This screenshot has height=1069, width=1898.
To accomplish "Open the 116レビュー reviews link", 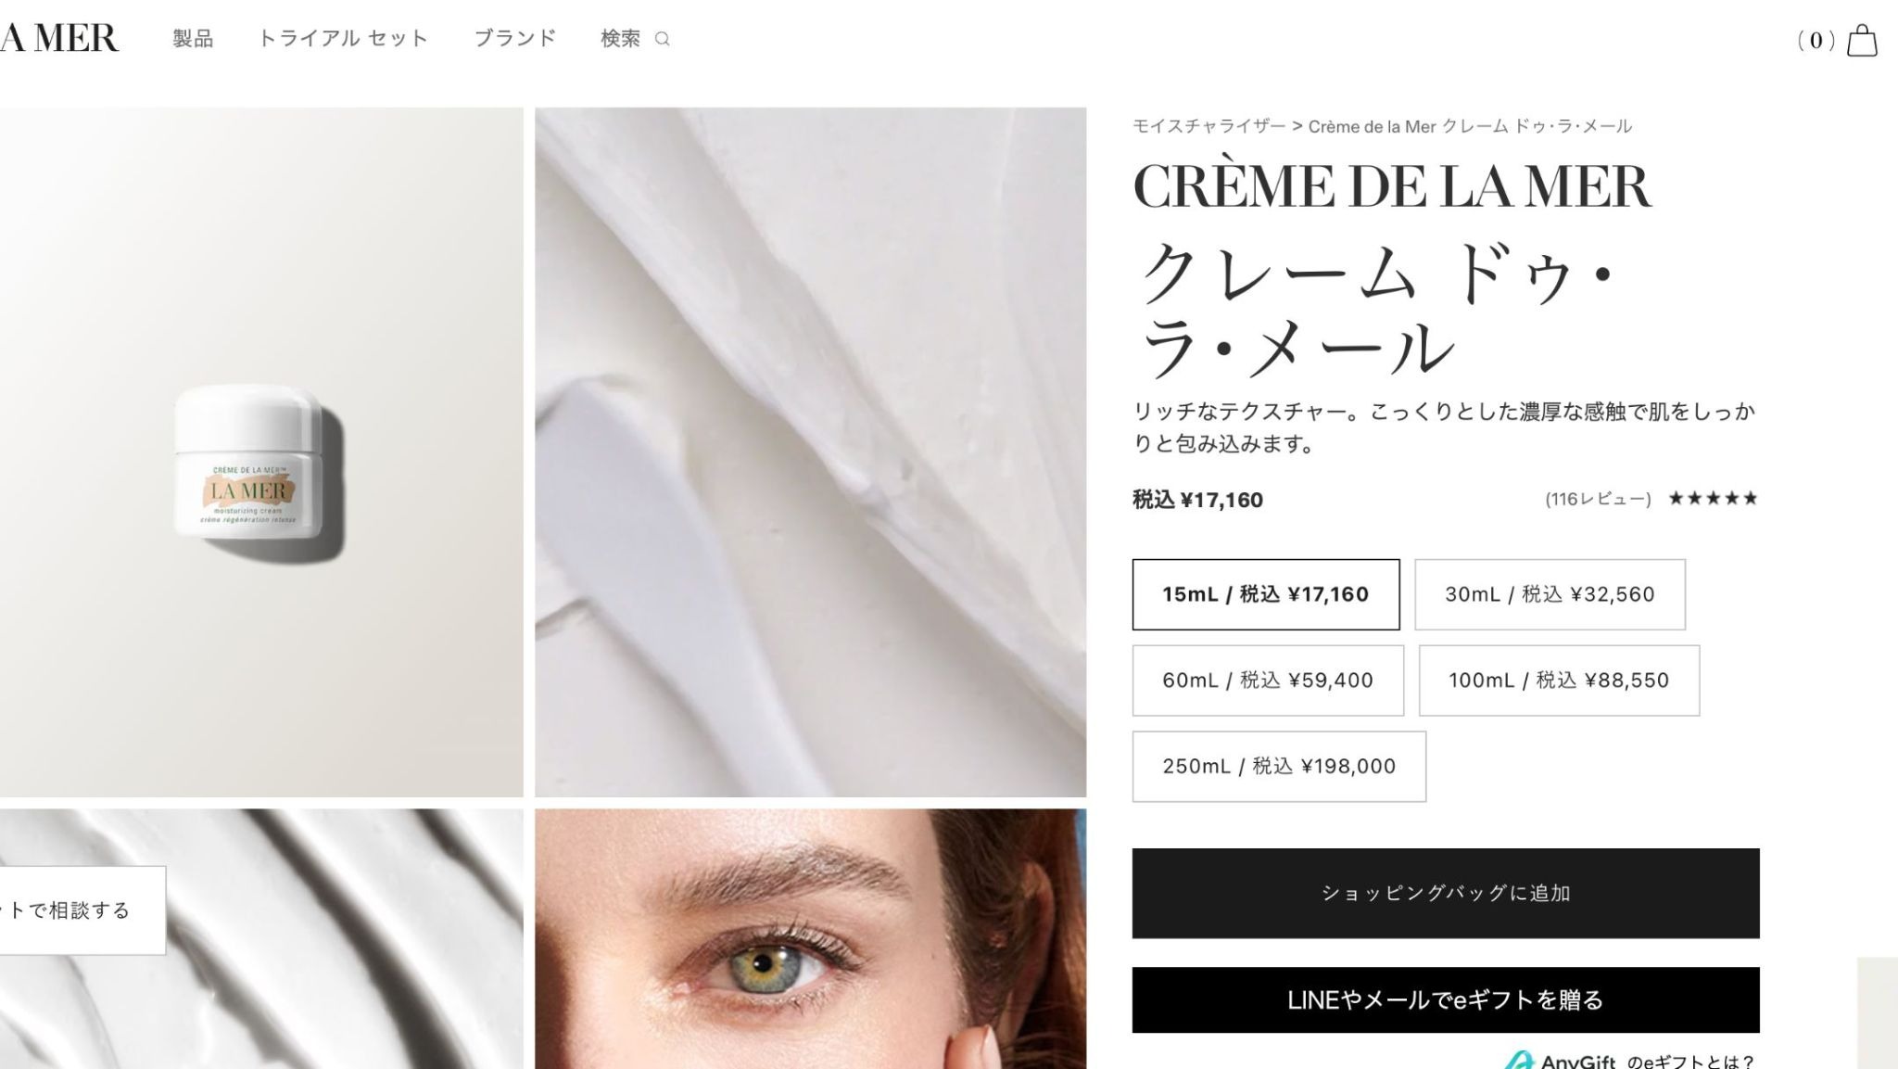I will point(1598,499).
